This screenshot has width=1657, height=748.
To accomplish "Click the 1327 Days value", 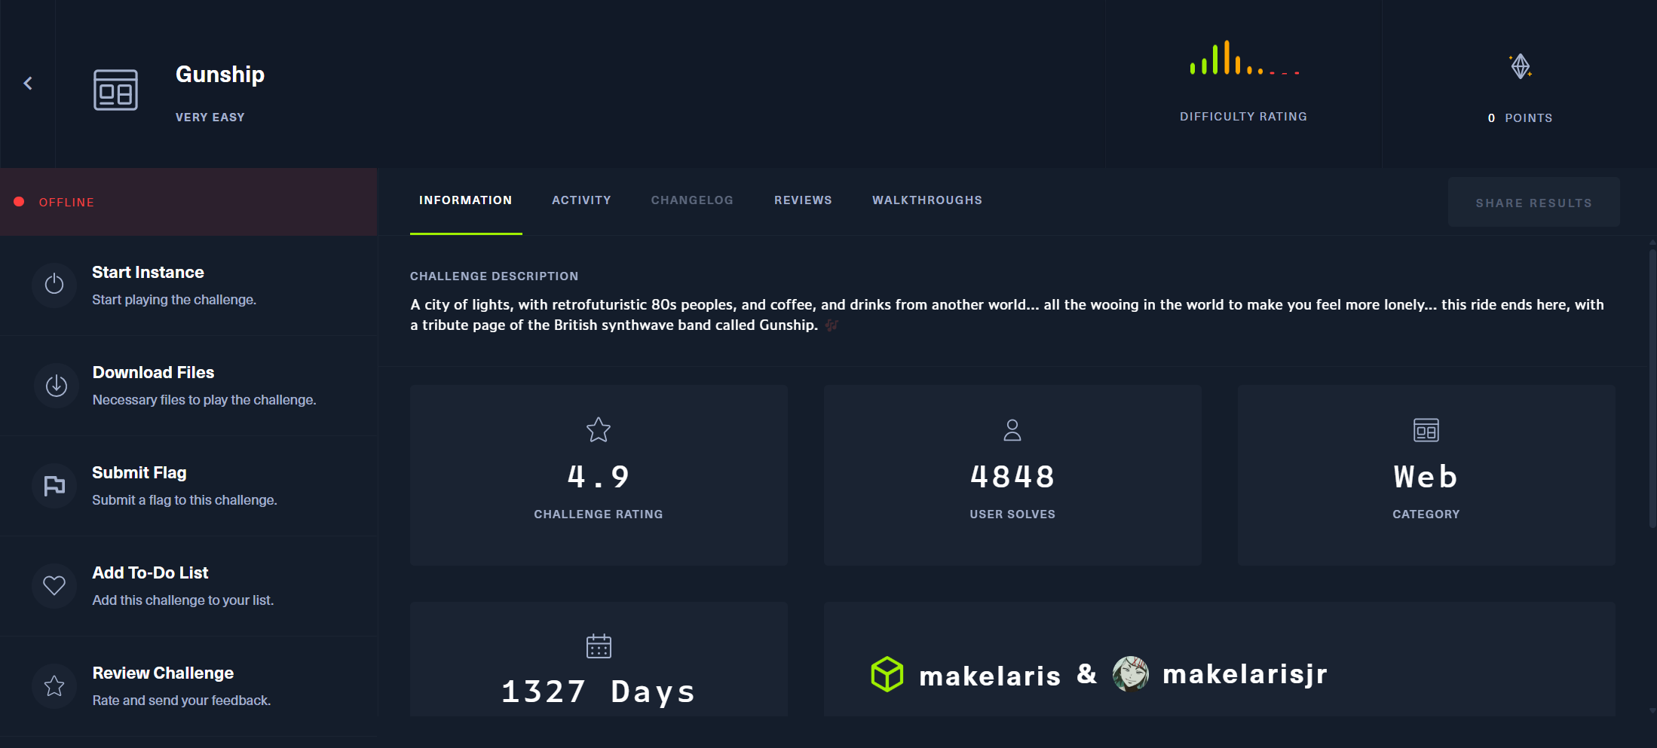I will coord(599,692).
